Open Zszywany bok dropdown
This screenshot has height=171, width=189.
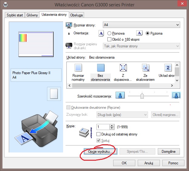[122, 115]
